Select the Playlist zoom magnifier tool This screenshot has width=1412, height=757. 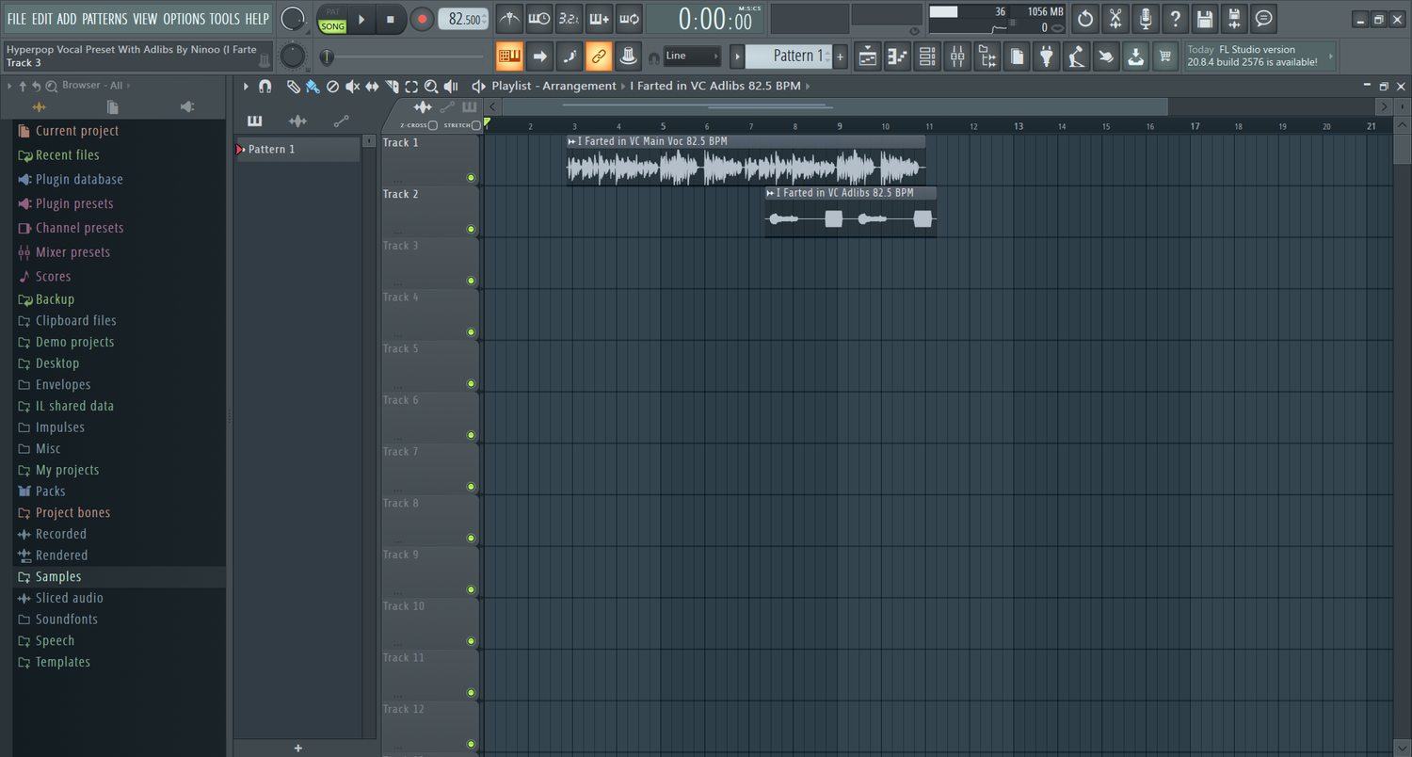432,86
